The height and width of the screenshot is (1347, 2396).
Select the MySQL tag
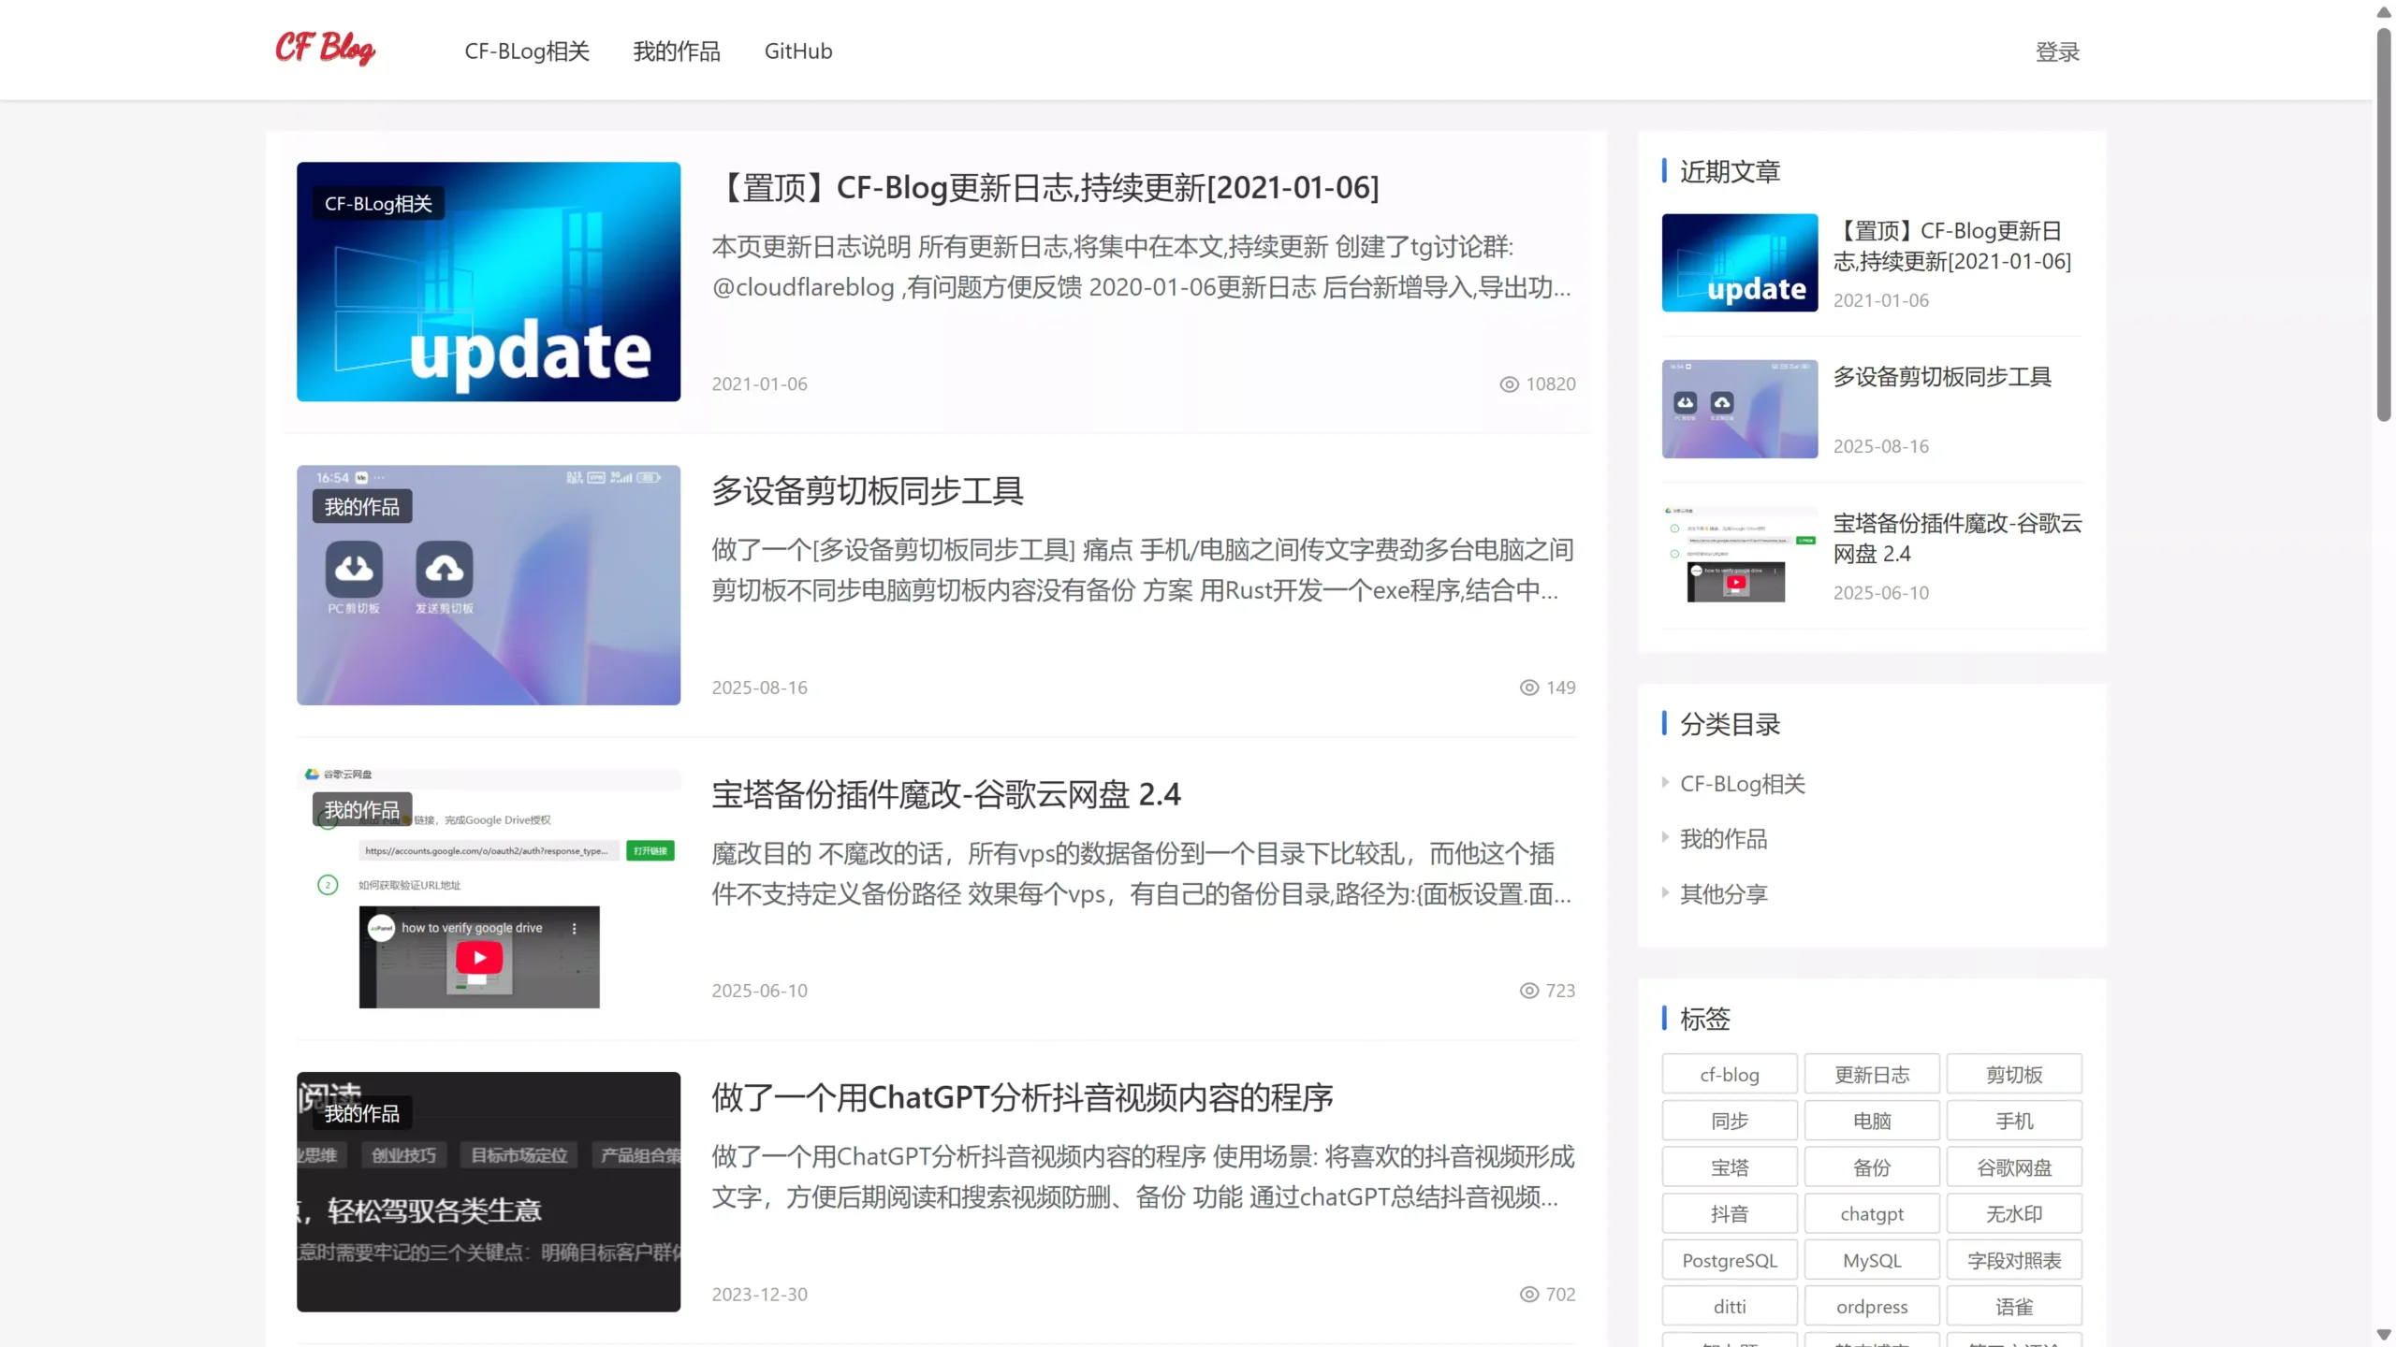(x=1871, y=1259)
